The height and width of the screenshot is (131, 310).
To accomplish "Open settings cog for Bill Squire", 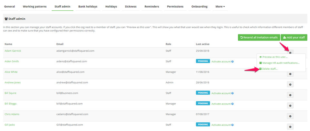I will coord(290,95).
